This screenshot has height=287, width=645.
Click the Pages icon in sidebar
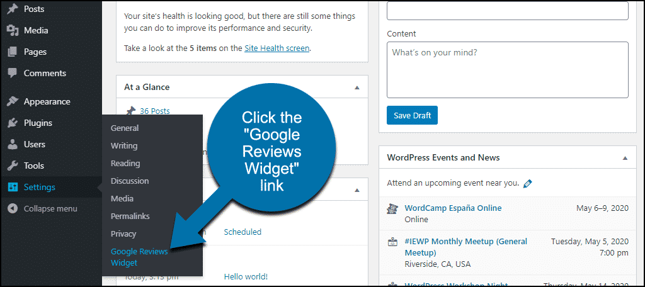[13, 52]
